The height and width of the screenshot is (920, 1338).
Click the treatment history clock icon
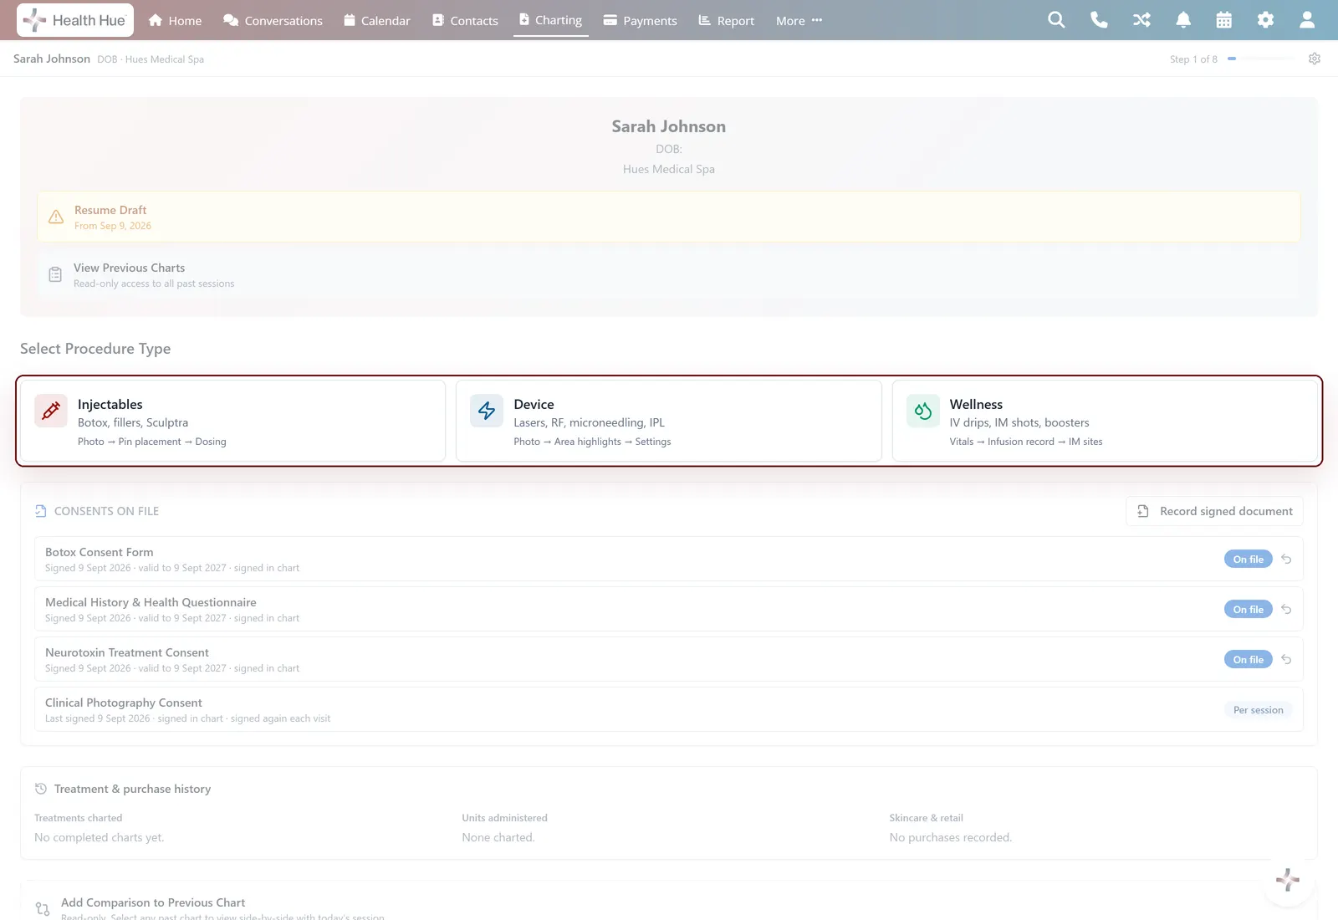click(41, 789)
